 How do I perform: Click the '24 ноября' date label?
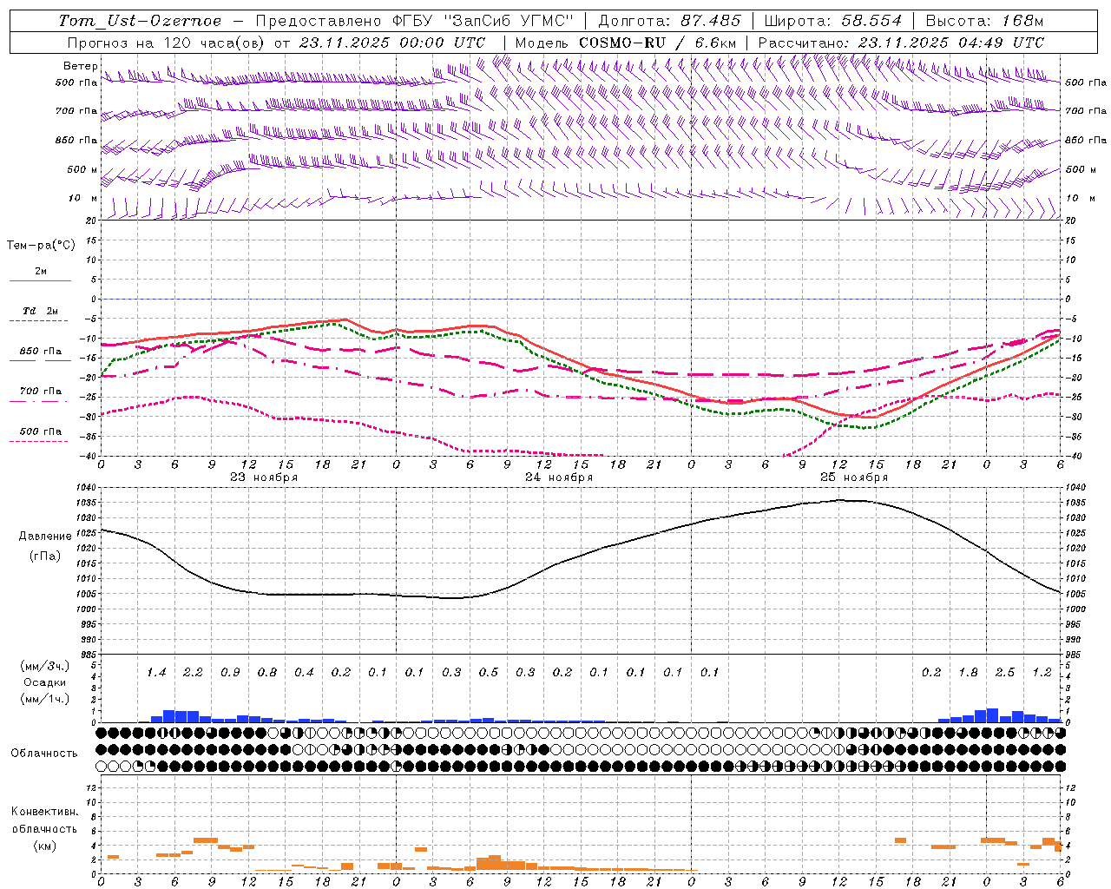click(x=559, y=477)
